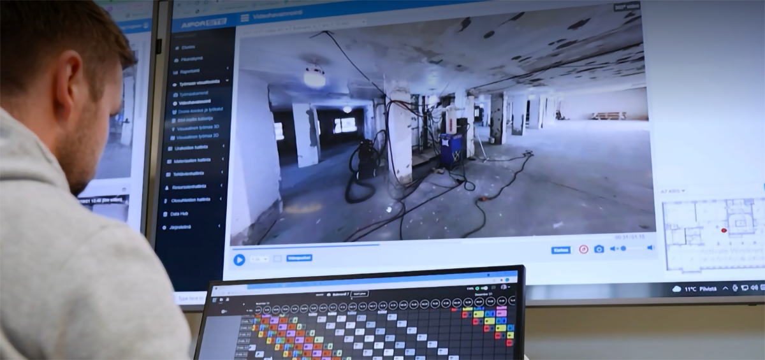Open the hamburger menu beside the logo
Image resolution: width=765 pixels, height=360 pixels.
(x=245, y=18)
